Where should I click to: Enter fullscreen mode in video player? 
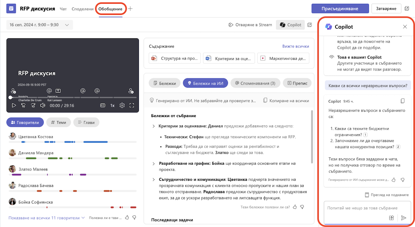pos(132,105)
